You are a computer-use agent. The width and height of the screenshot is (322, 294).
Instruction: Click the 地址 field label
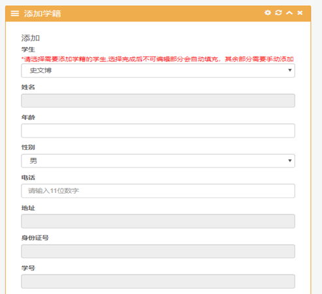[28, 208]
